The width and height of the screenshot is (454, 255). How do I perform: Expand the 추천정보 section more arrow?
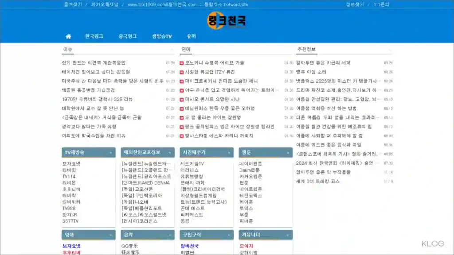tap(390, 50)
